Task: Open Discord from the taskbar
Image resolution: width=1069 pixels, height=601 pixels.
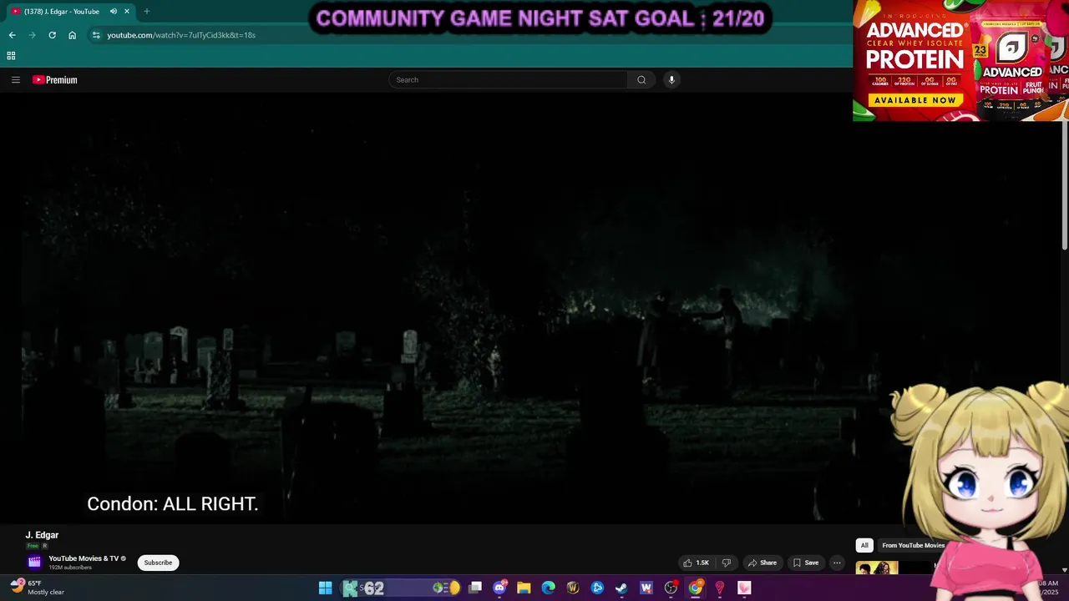Action: pyautogui.click(x=499, y=588)
